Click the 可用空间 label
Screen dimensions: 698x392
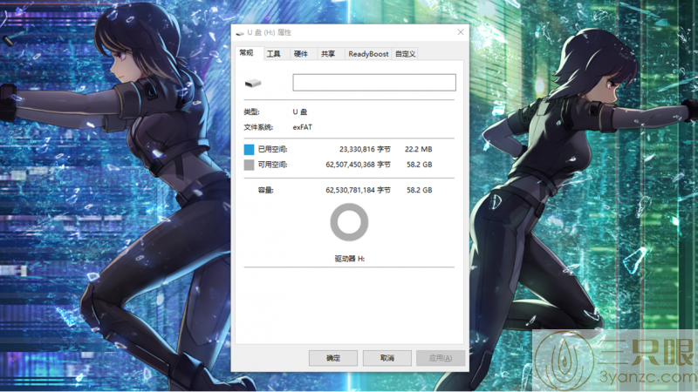click(x=272, y=165)
